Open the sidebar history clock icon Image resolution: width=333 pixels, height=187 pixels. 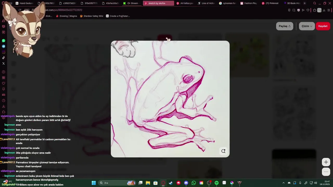click(x=3, y=101)
